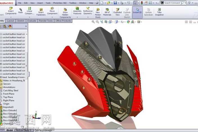Click the Open file icon

(109, 3)
